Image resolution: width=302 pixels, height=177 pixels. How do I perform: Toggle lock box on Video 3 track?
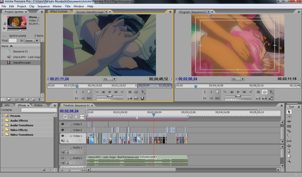tap(67, 124)
